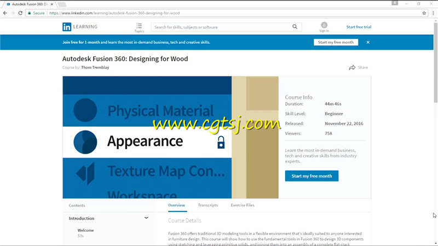Click the course title heading
The width and height of the screenshot is (438, 246).
(x=125, y=58)
